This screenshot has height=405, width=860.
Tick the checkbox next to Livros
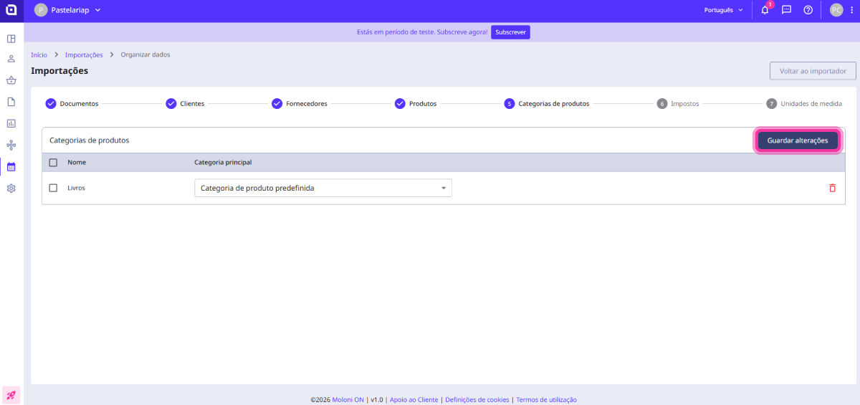53,188
